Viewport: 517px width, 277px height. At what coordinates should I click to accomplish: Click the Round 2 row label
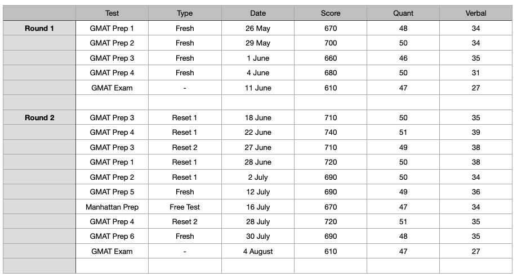[39, 118]
